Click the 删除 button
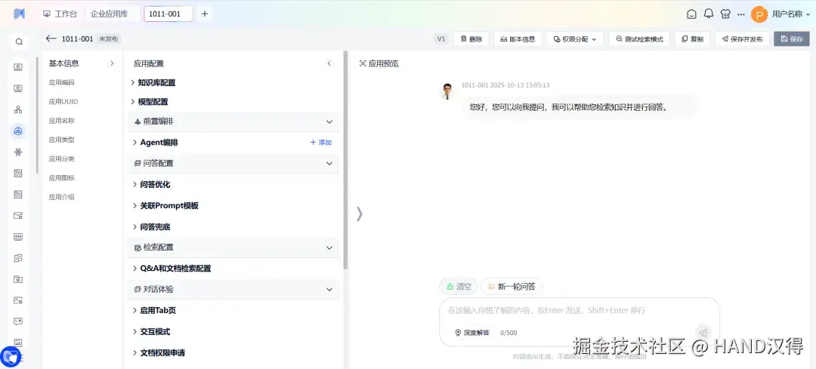The image size is (816, 369). click(x=471, y=39)
